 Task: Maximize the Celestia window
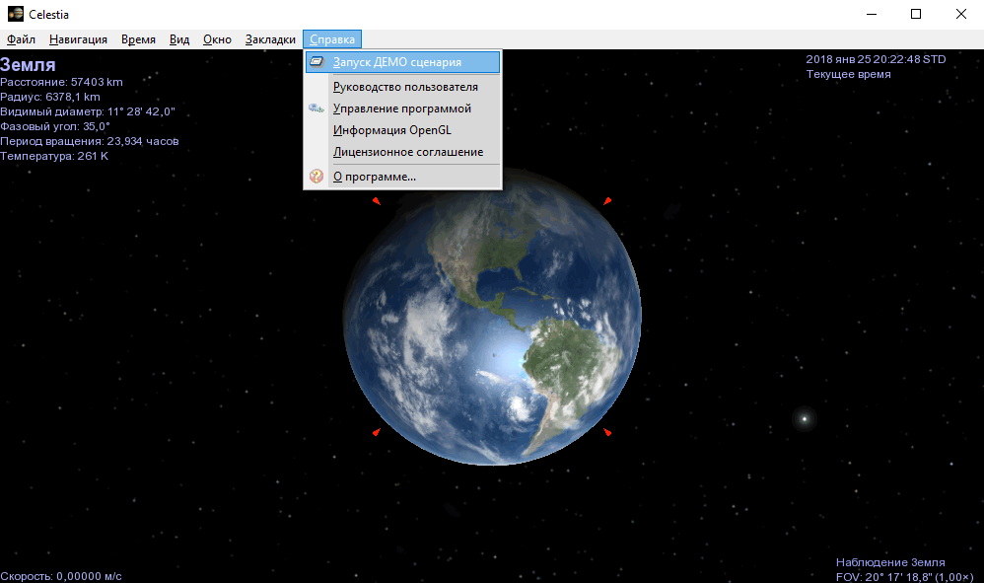pyautogui.click(x=916, y=14)
